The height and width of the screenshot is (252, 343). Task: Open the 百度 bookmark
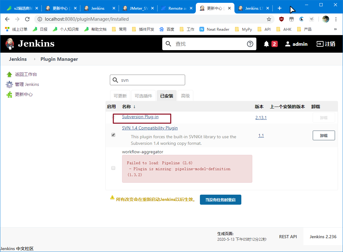tap(167, 29)
